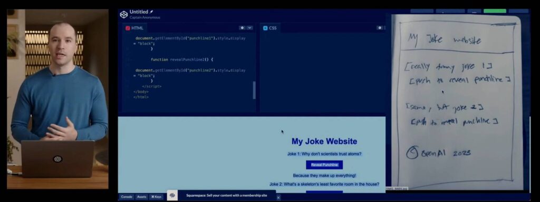The width and height of the screenshot is (540, 202).
Task: Click the Joke 1 scientists question text
Action: (324, 154)
